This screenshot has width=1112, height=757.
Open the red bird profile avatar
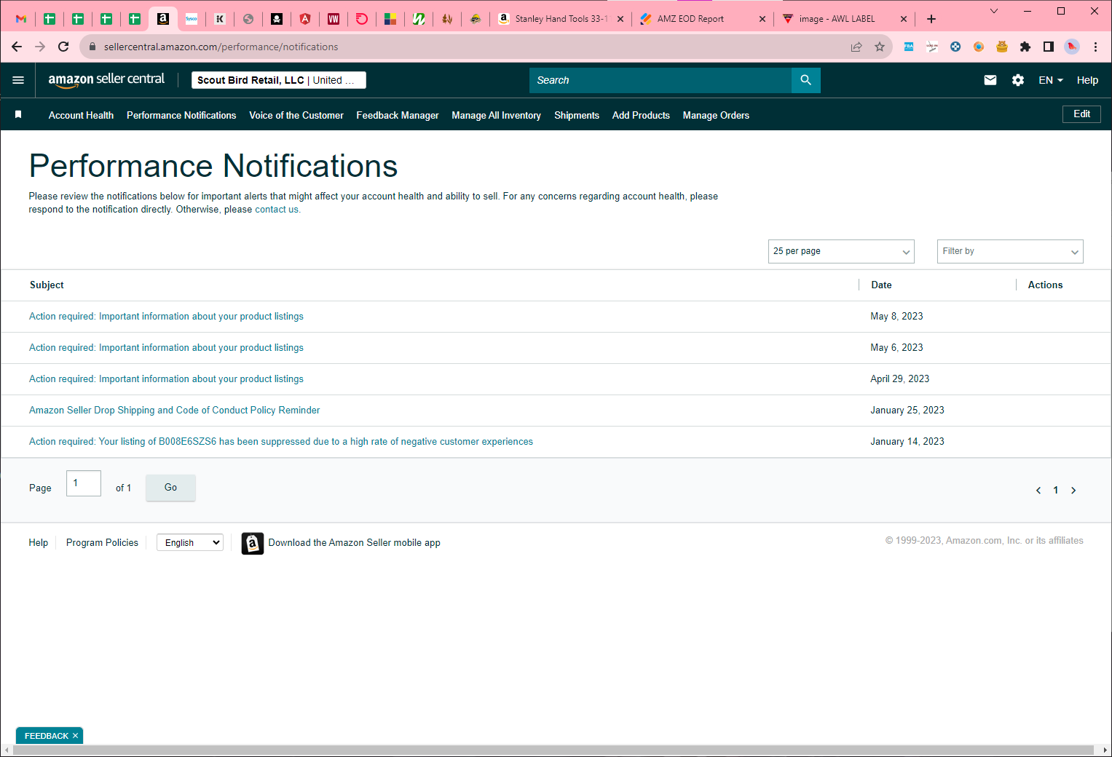coord(1072,47)
